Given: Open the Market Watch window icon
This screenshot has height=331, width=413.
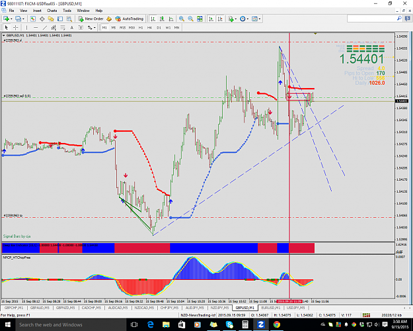Looking at the screenshot, I should [x=32, y=19].
